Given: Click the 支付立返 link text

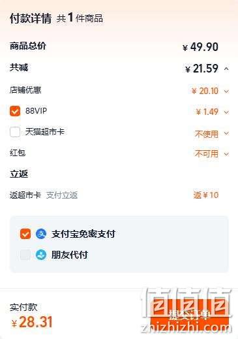Looking at the screenshot, I should (x=62, y=195).
